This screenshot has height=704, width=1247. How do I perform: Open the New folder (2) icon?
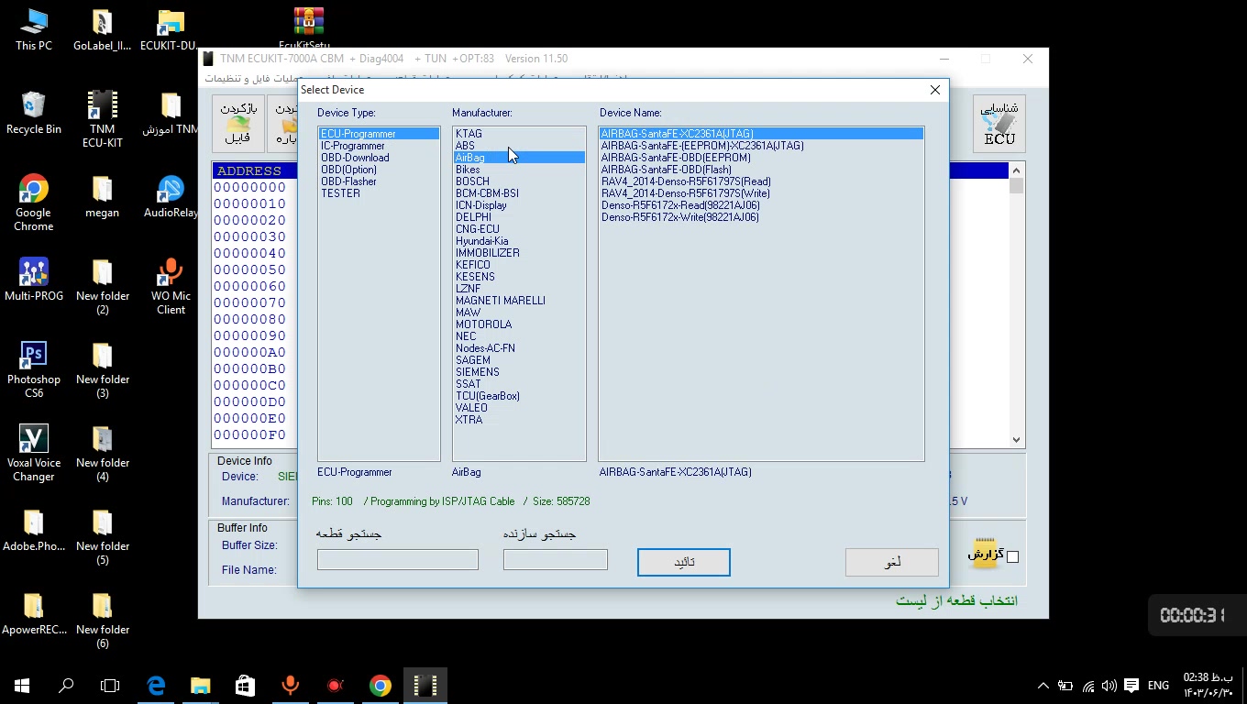pos(102,286)
